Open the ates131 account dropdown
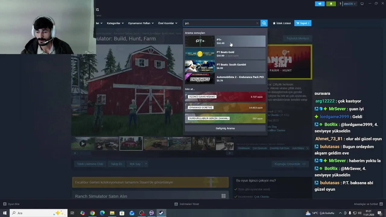This screenshot has height=217, width=386. [x=350, y=4]
